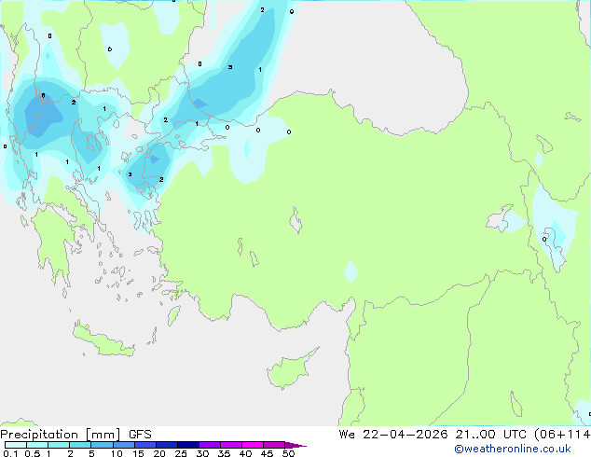Click the '21..00 UTC' time text

pos(490,435)
